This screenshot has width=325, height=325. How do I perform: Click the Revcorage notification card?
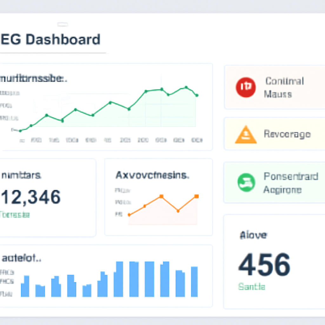(x=279, y=134)
